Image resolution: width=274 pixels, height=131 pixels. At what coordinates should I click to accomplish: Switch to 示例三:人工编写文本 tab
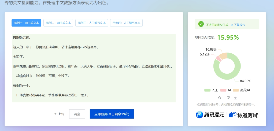click(x=92, y=23)
